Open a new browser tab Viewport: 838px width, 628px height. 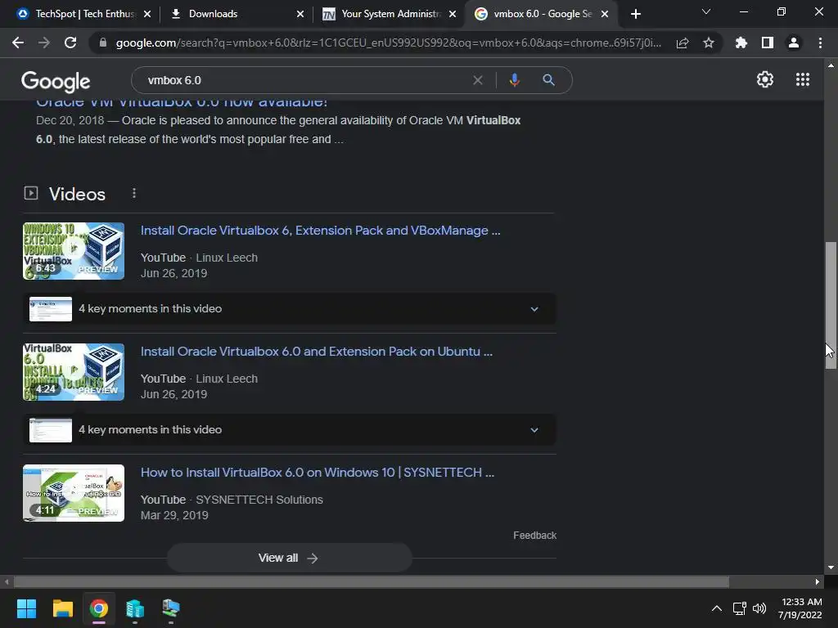[635, 14]
